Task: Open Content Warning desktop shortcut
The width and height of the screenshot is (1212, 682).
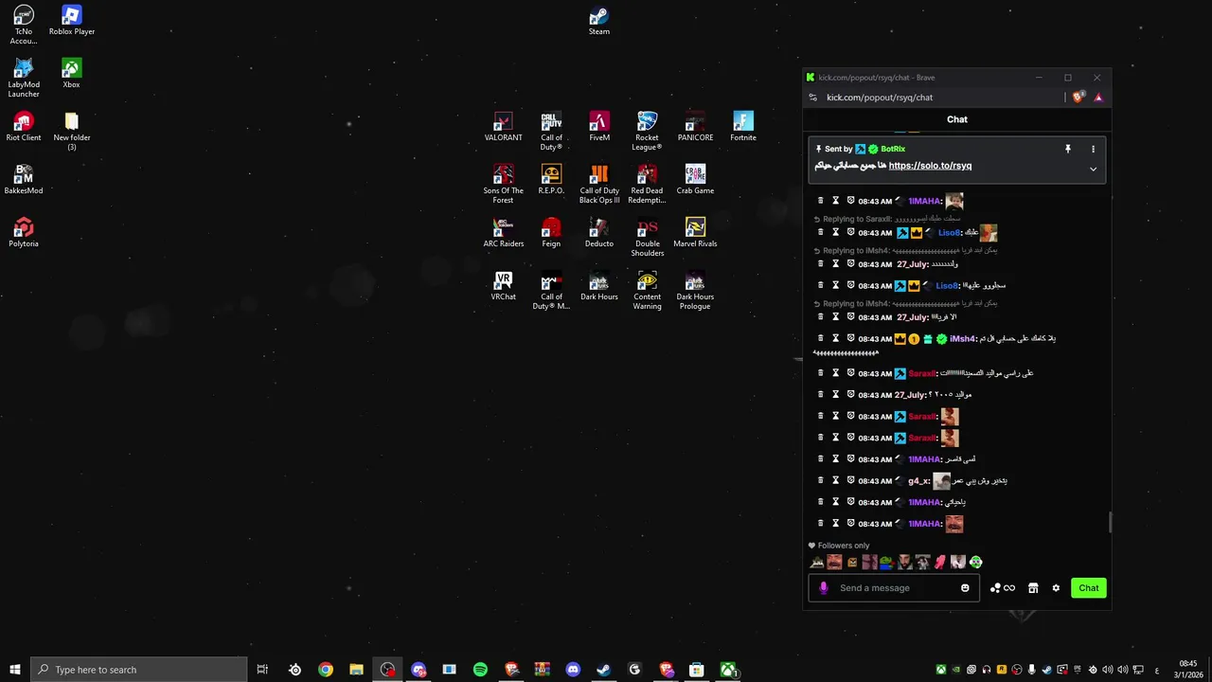Action: coord(647,291)
